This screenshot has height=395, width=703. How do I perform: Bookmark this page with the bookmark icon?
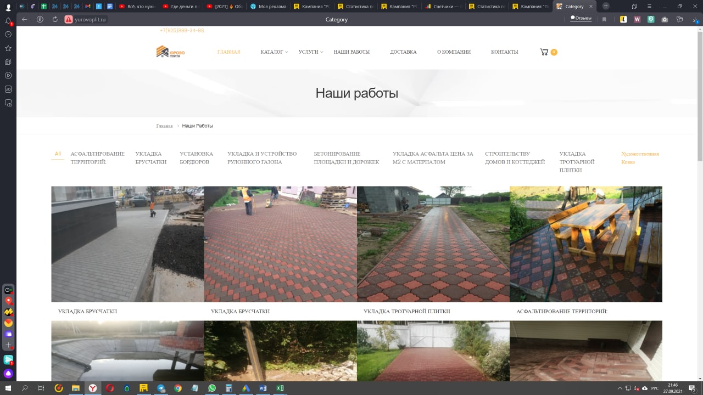pyautogui.click(x=604, y=19)
